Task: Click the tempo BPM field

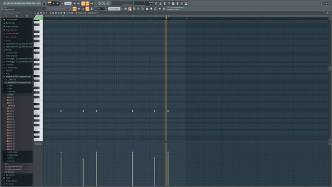Action: [68, 4]
